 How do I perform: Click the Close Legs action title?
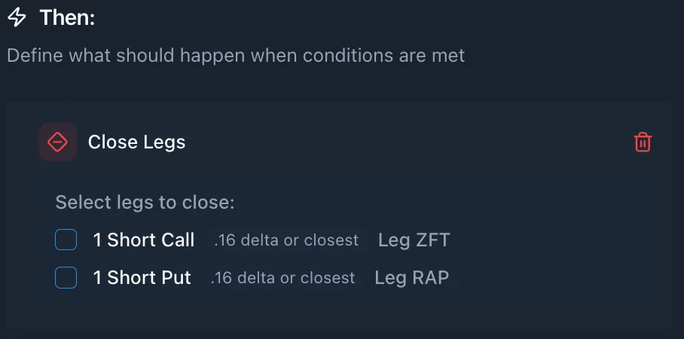(x=136, y=142)
